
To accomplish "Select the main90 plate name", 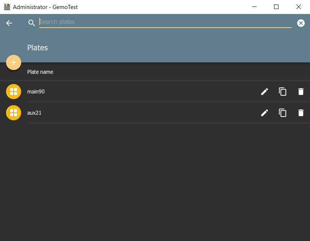I will [36, 92].
